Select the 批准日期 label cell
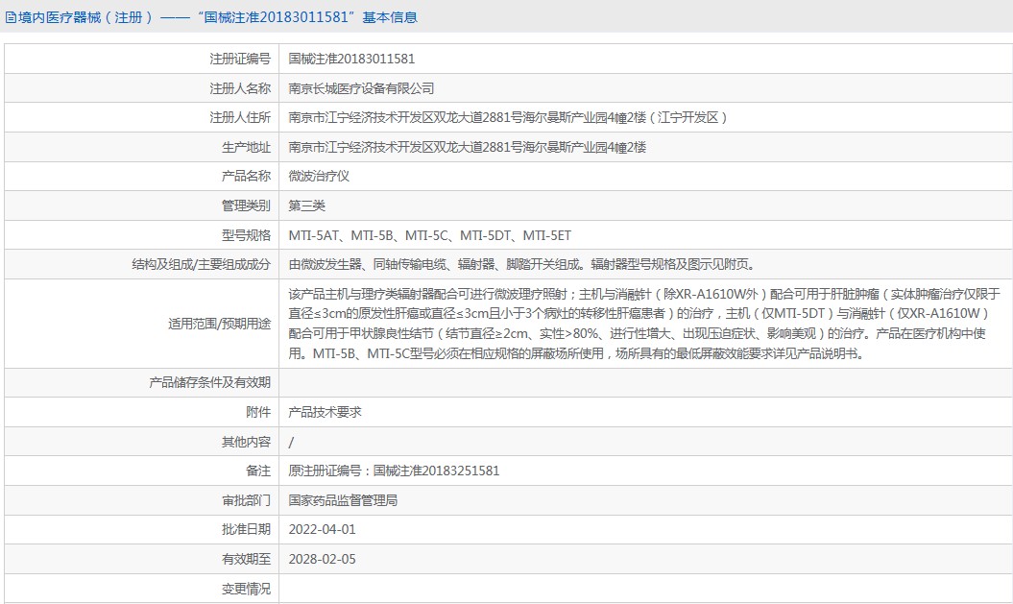Screen dimensions: 1013x604 click(x=141, y=529)
